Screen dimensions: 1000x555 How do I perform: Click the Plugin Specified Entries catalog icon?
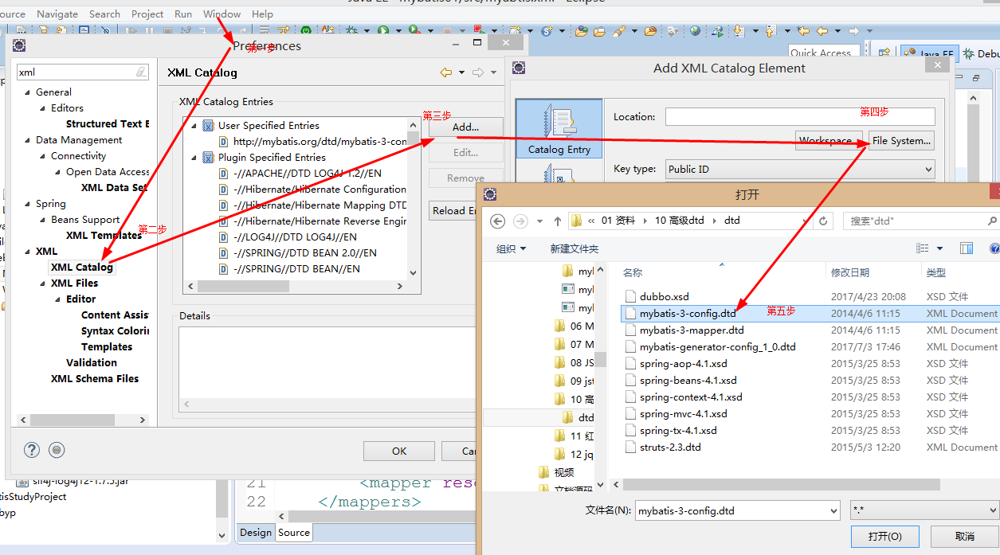pos(208,157)
